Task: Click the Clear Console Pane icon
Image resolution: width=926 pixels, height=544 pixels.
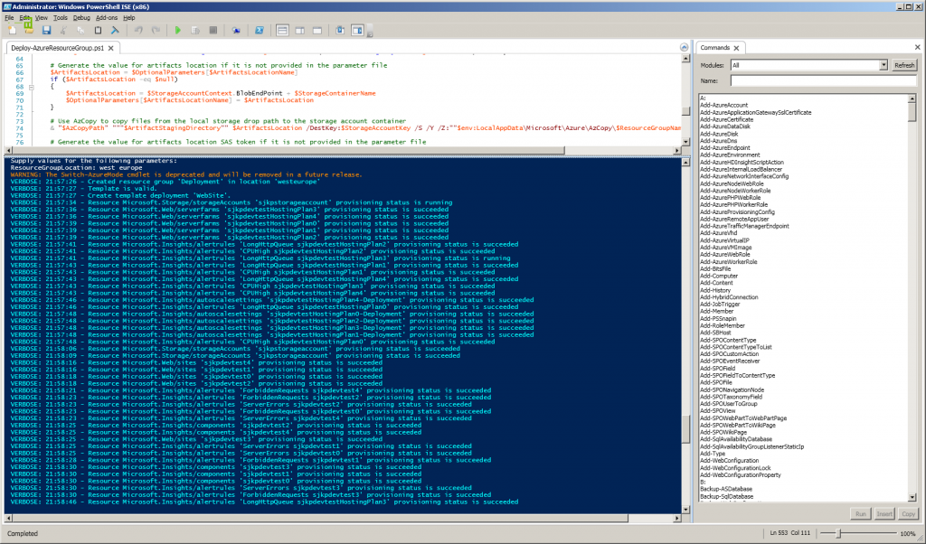Action: (x=116, y=30)
